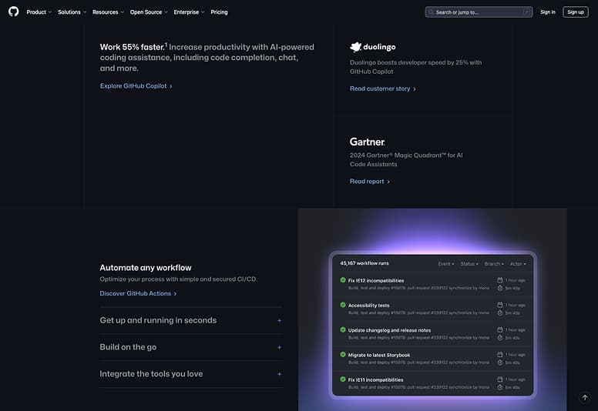Click green check beside Migrate to latest Storybook

343,354
